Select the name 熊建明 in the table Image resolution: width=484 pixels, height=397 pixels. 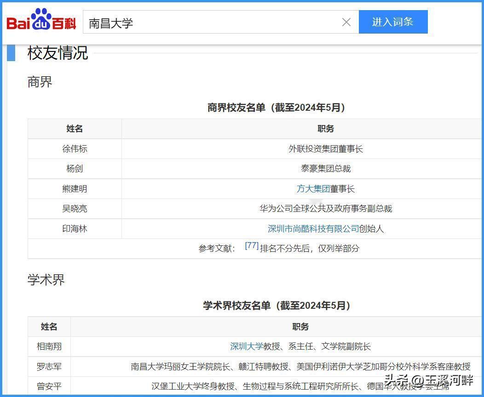pos(75,189)
